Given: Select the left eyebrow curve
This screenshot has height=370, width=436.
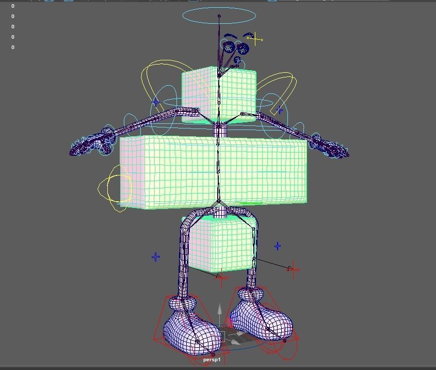Looking at the screenshot, I should (x=231, y=36).
